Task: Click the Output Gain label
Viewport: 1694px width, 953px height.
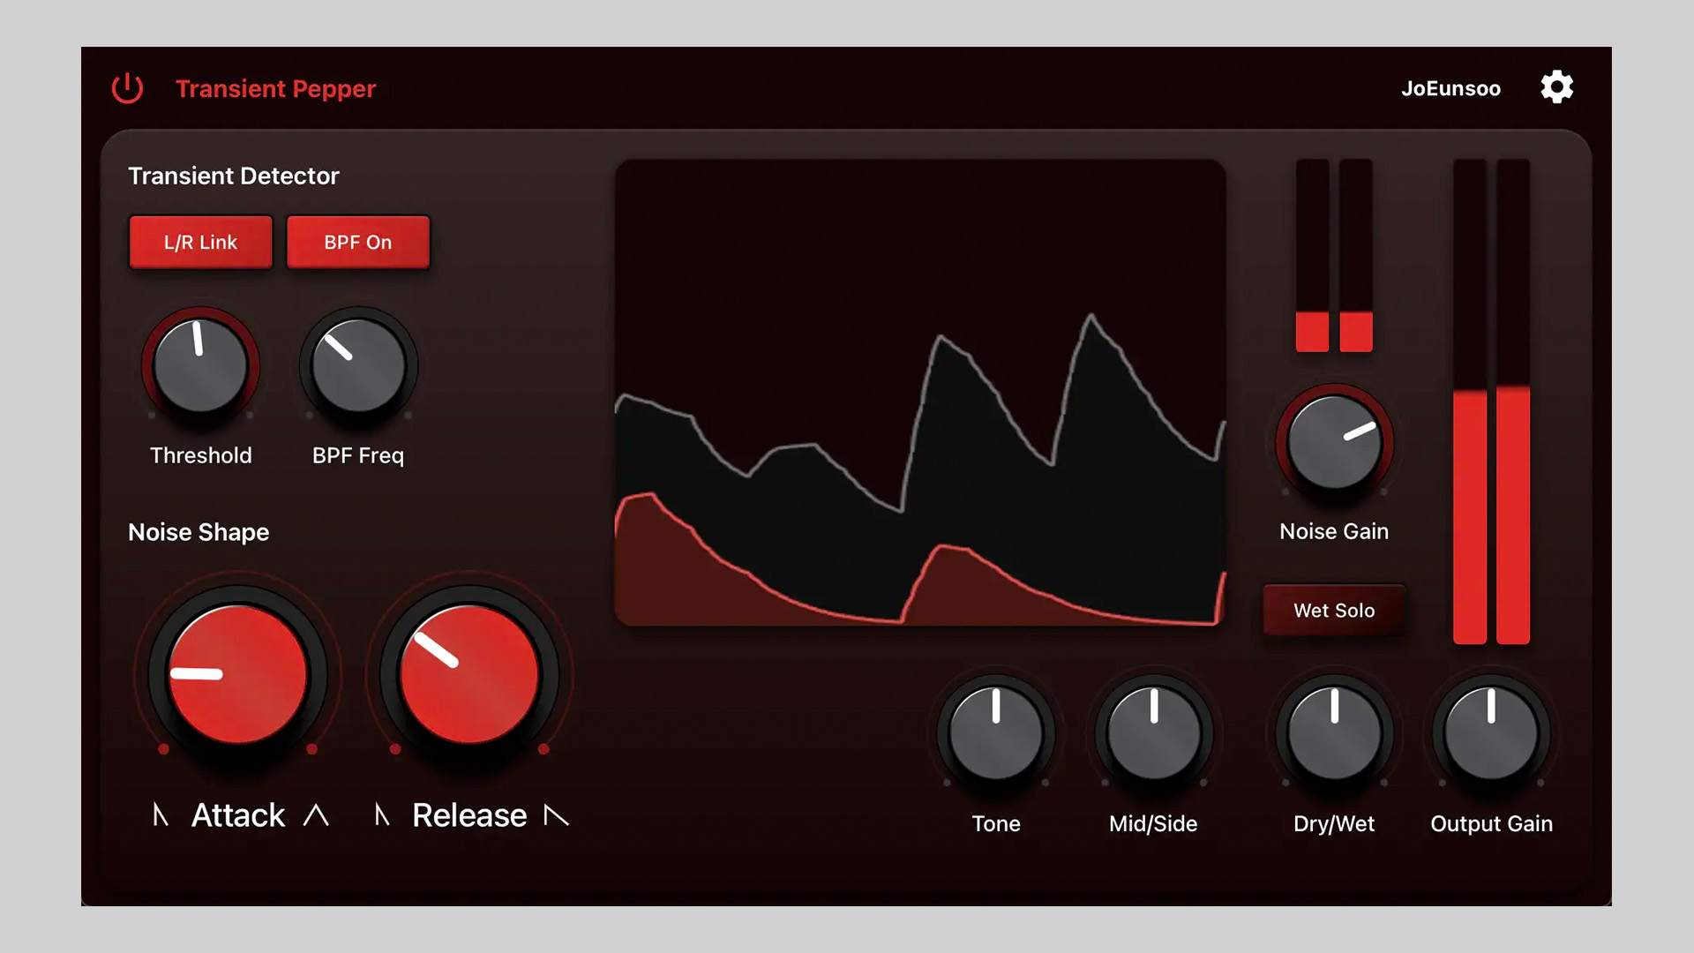Action: pos(1491,823)
